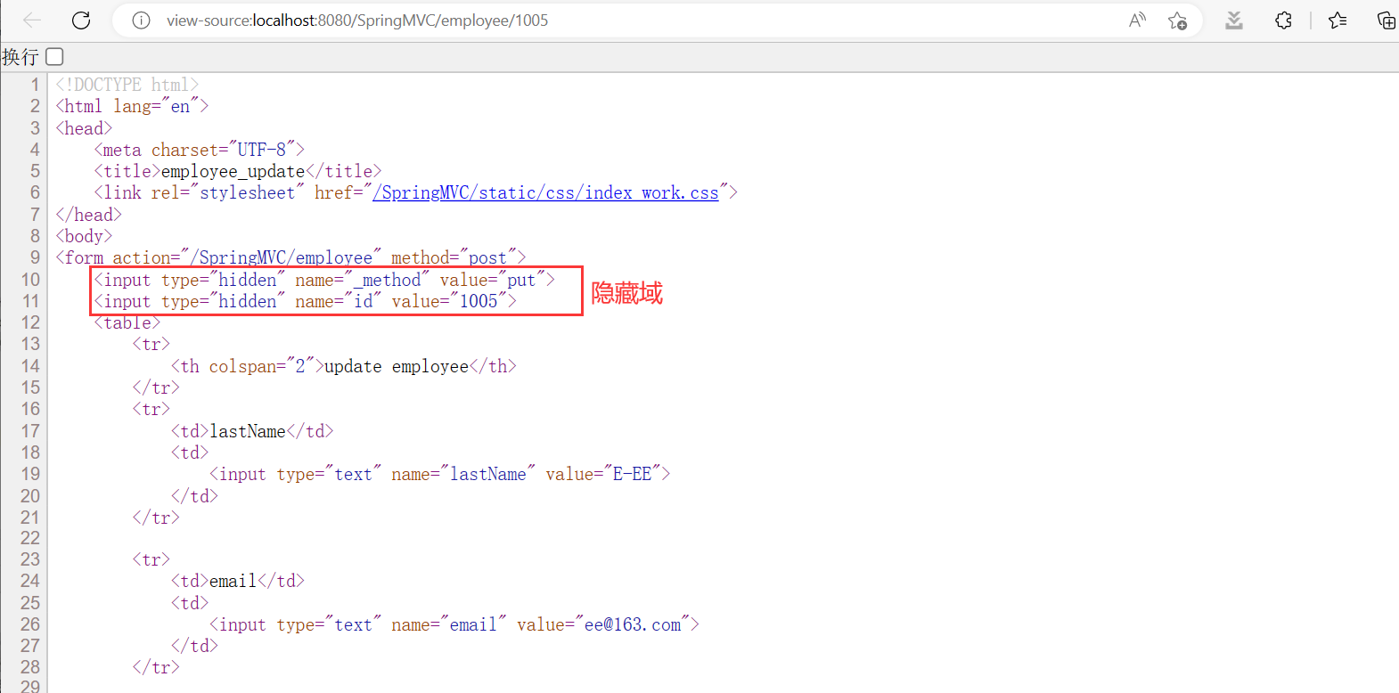The width and height of the screenshot is (1399, 693).
Task: Click line number 19 in the gutter
Action: point(30,474)
